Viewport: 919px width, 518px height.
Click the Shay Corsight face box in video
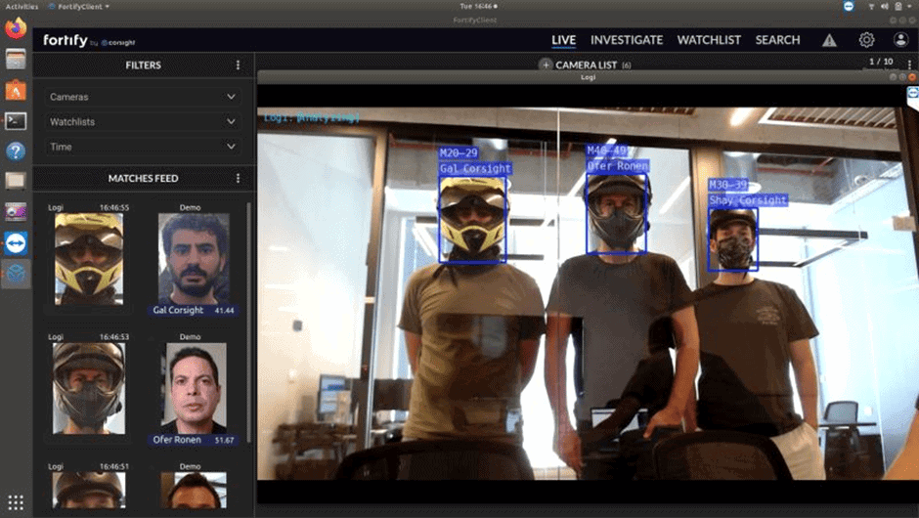[732, 239]
